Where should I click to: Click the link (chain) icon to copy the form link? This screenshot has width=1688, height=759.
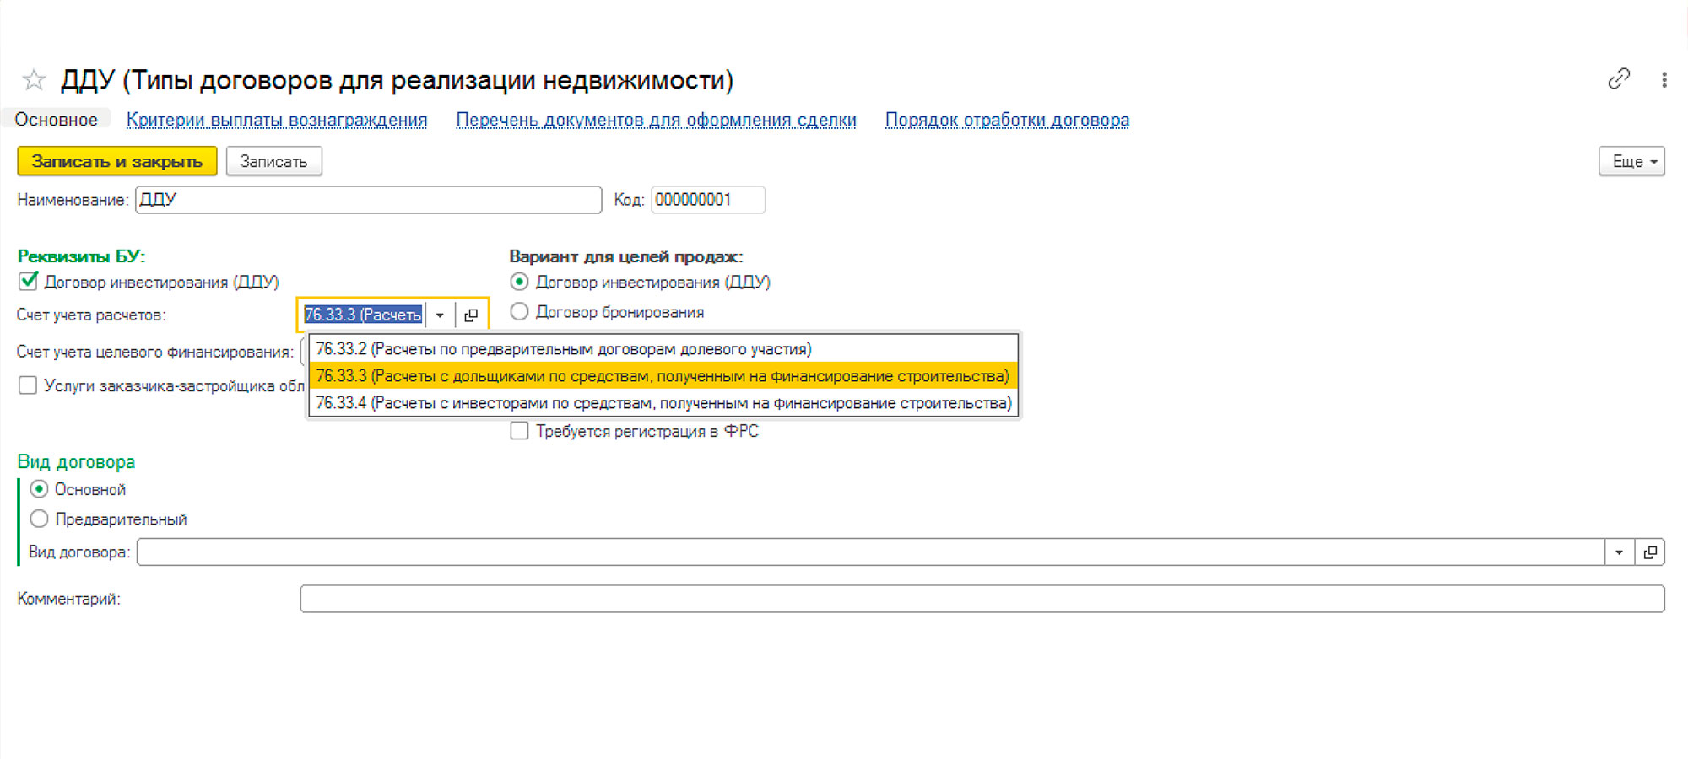(1618, 79)
